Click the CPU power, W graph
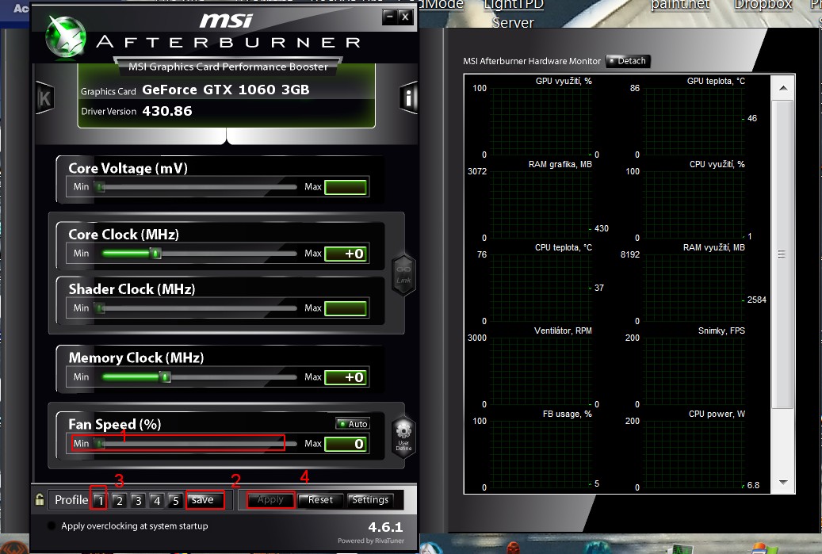822x554 pixels. point(694,454)
